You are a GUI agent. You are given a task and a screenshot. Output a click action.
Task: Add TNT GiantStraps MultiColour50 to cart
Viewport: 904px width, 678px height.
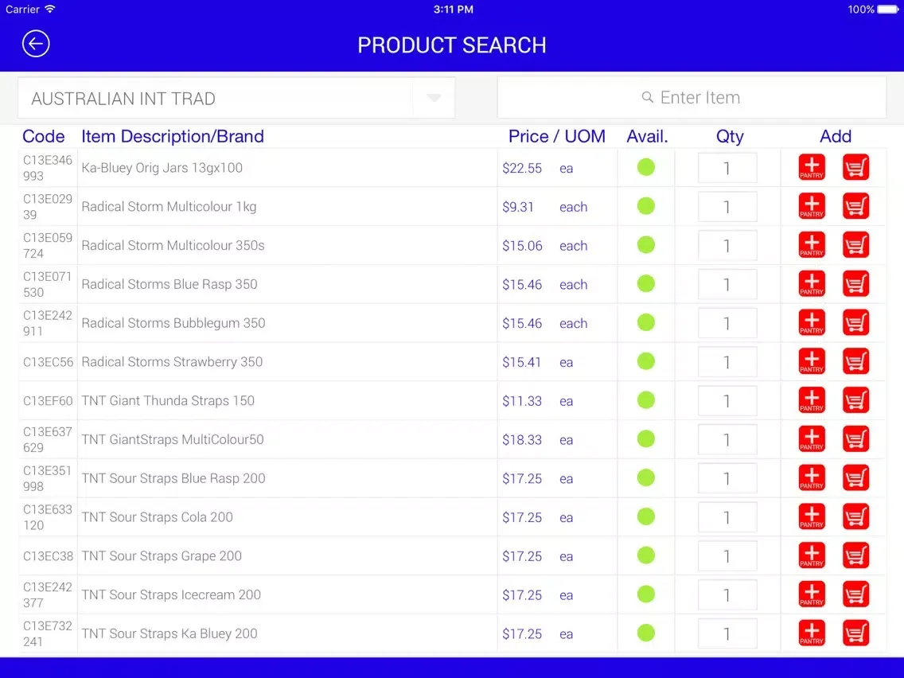pyautogui.click(x=855, y=439)
